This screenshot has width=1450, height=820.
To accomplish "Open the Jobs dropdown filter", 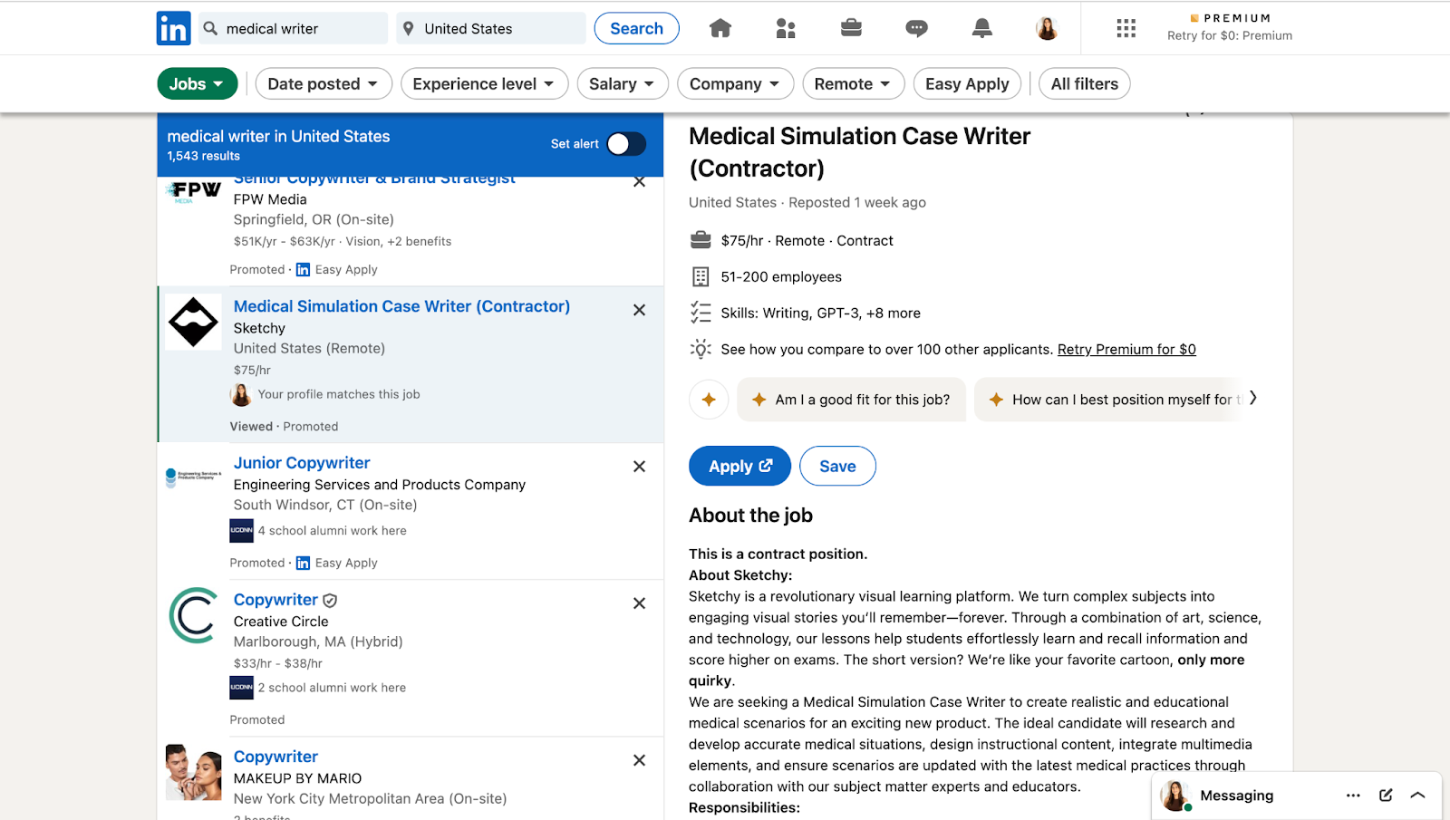I will click(198, 83).
